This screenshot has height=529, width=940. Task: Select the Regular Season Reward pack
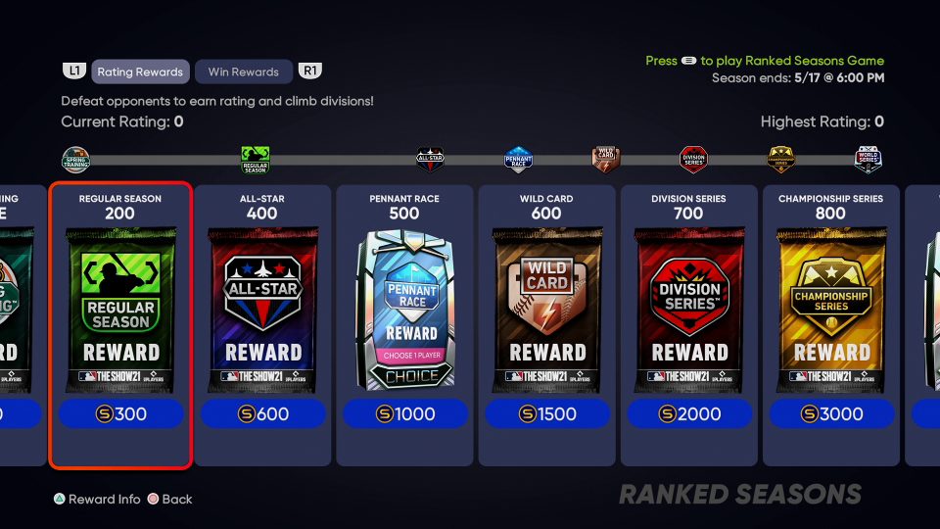point(121,311)
